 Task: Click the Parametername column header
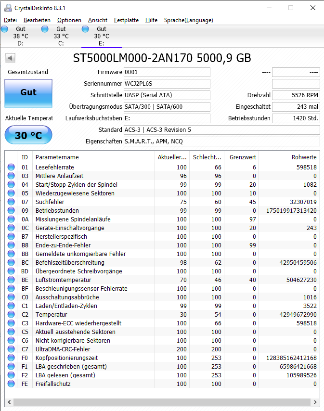[93, 157]
